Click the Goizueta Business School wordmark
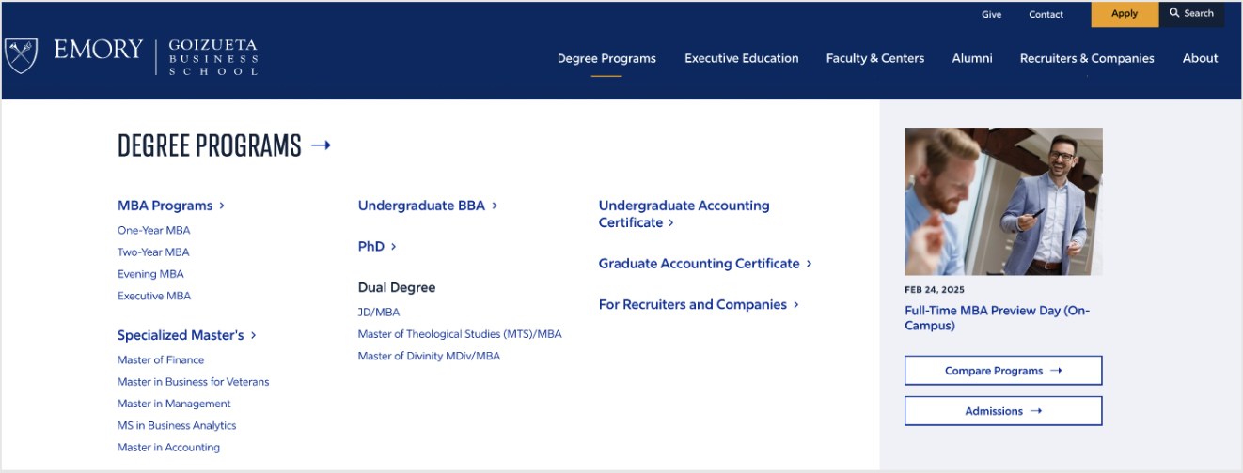The height and width of the screenshot is (473, 1243). 212,57
